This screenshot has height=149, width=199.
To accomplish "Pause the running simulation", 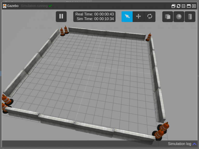I will pyautogui.click(x=61, y=17).
